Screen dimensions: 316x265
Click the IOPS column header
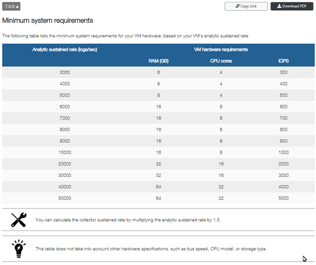283,61
